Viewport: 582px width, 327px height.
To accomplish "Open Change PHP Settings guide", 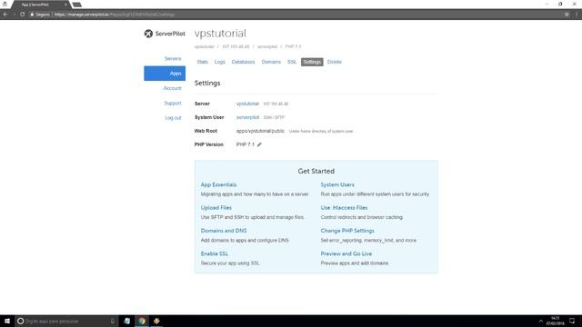I will pos(347,231).
